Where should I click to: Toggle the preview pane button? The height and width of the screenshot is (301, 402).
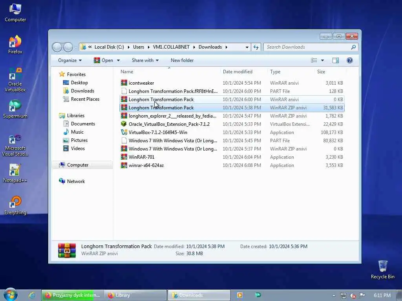point(336,60)
